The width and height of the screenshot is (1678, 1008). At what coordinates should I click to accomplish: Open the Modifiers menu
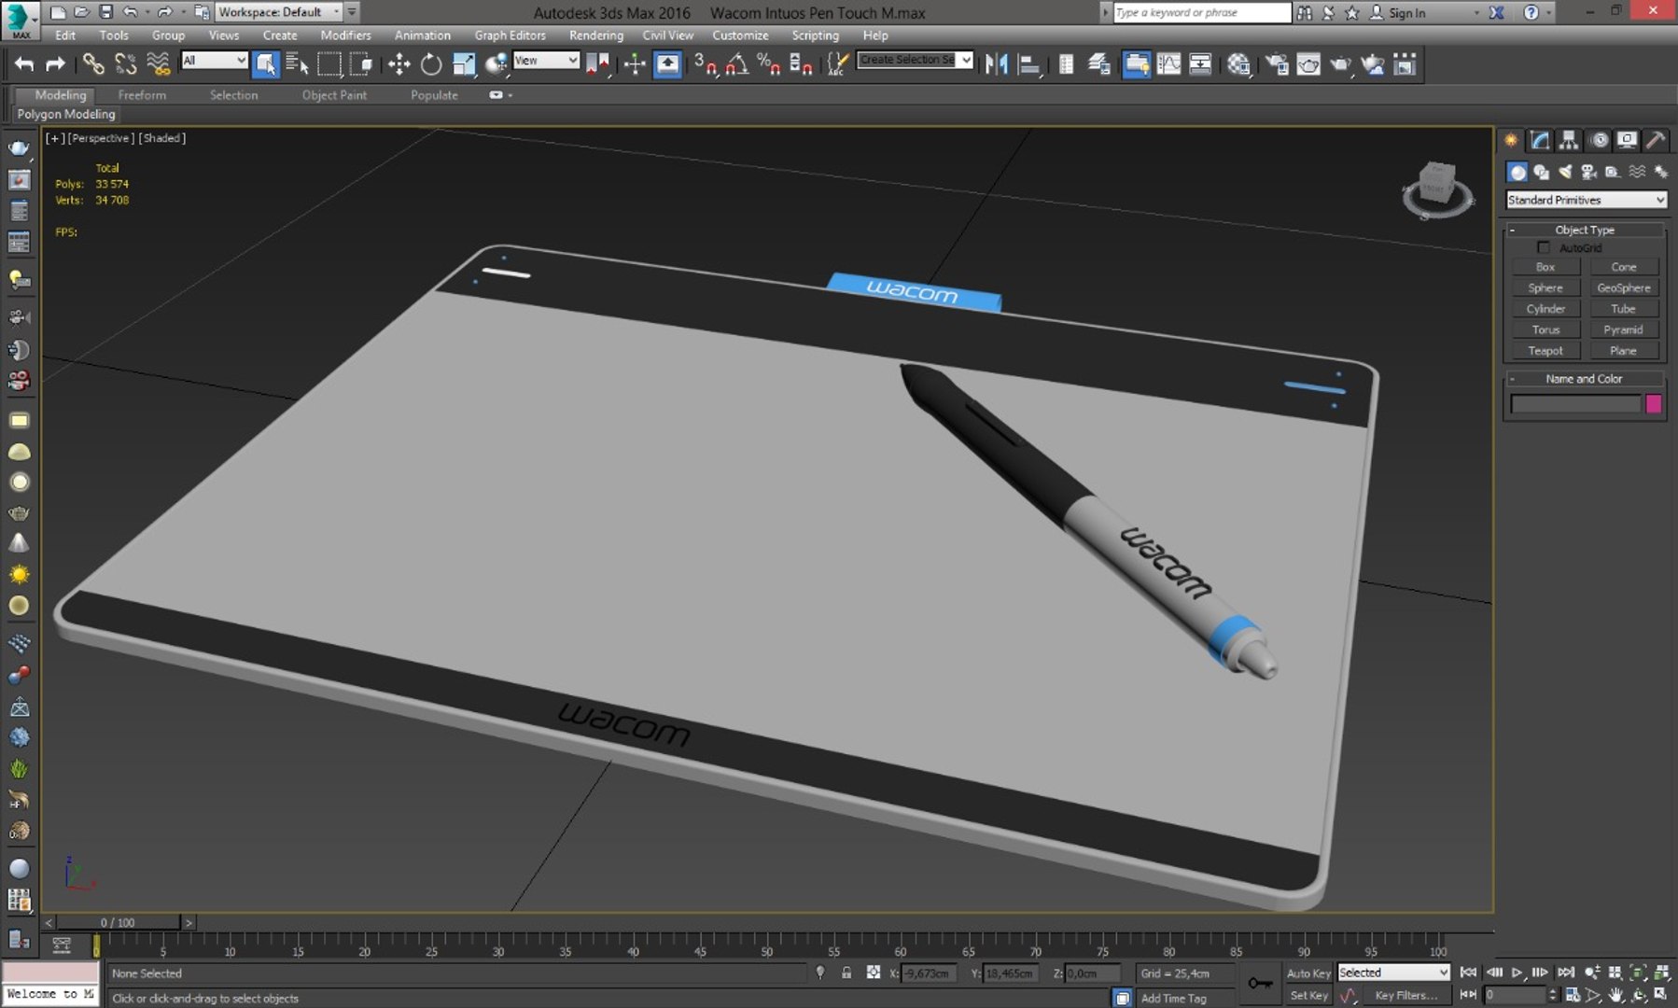(x=345, y=35)
